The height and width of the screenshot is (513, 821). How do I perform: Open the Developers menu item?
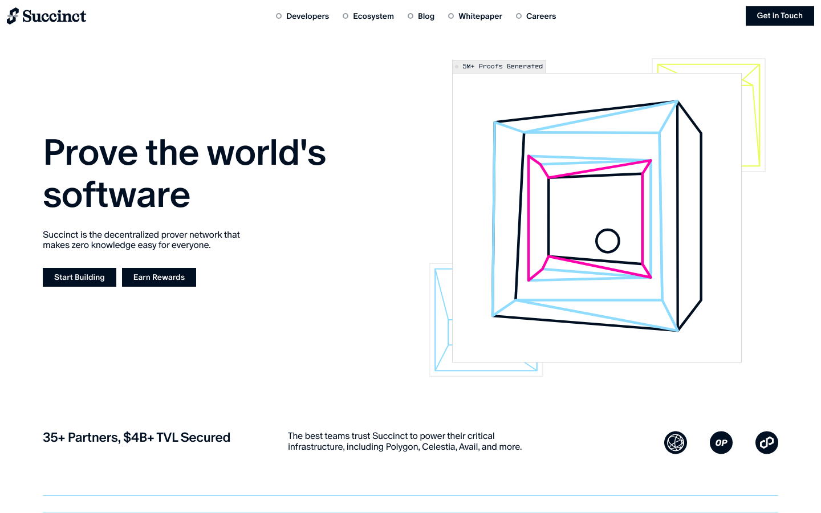click(x=307, y=16)
